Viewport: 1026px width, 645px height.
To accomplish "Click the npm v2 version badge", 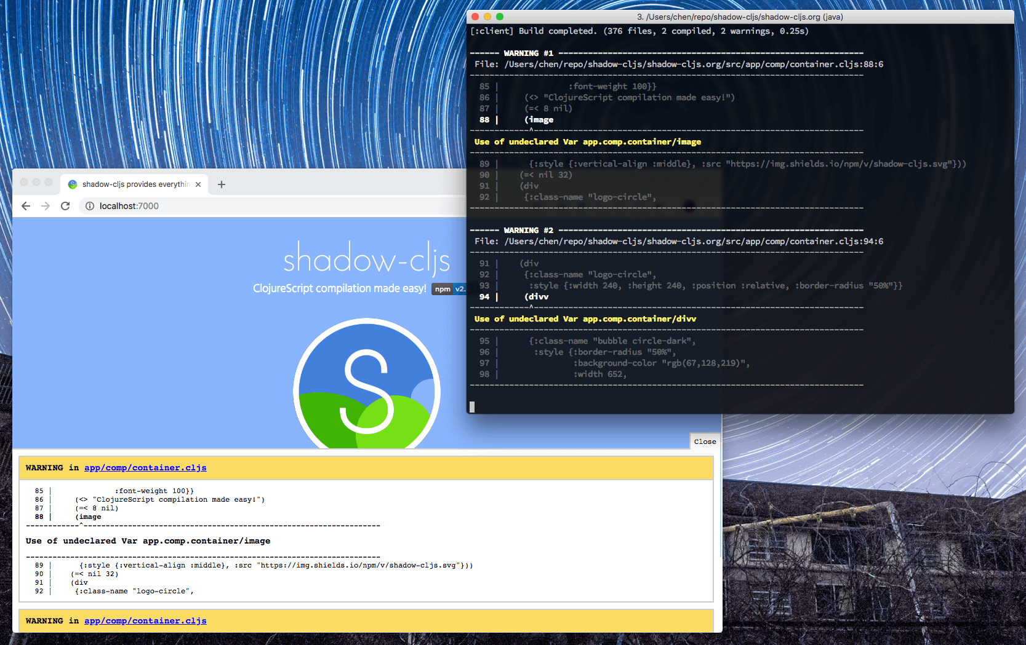I will point(449,289).
